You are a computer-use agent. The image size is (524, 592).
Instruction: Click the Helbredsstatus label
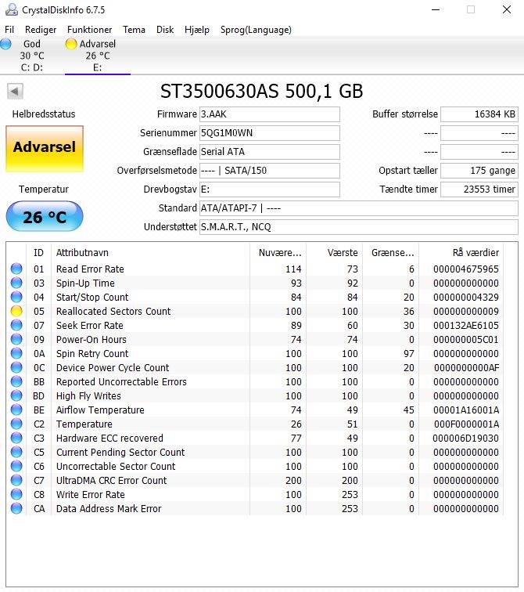tap(44, 114)
